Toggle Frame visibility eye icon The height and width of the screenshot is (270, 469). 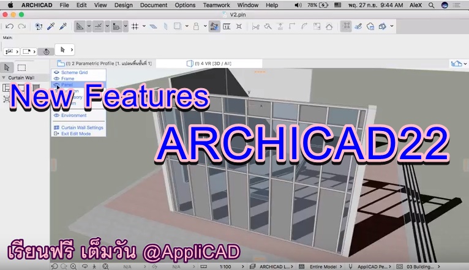tap(56, 78)
